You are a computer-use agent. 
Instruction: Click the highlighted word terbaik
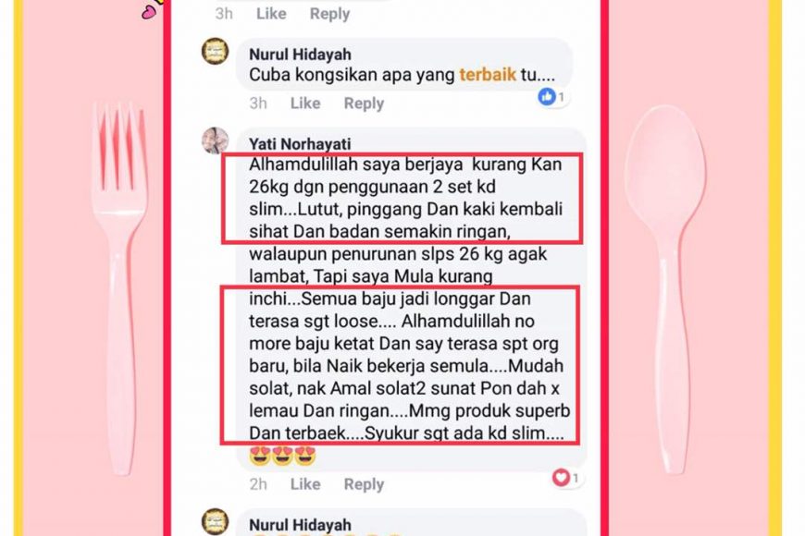pyautogui.click(x=488, y=75)
